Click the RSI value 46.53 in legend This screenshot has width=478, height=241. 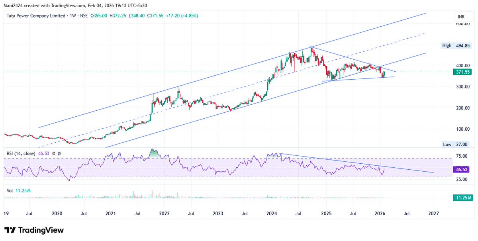coord(43,153)
